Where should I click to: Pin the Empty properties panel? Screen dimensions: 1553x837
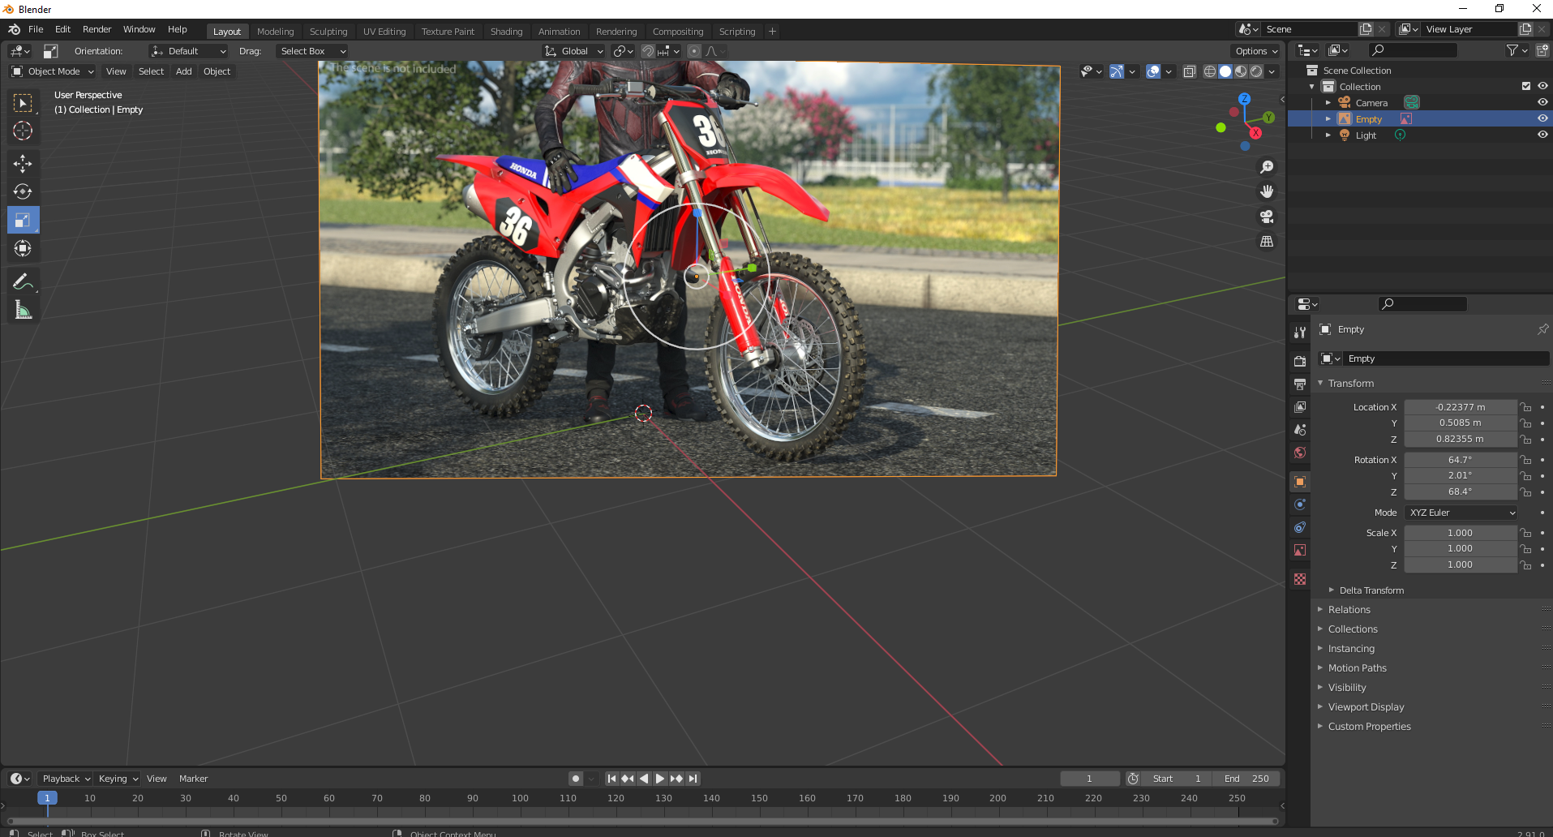(1542, 329)
